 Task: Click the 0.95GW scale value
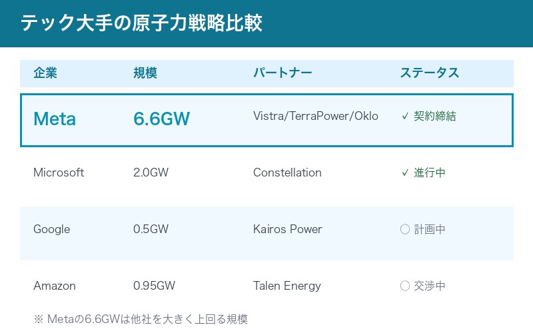pos(154,286)
